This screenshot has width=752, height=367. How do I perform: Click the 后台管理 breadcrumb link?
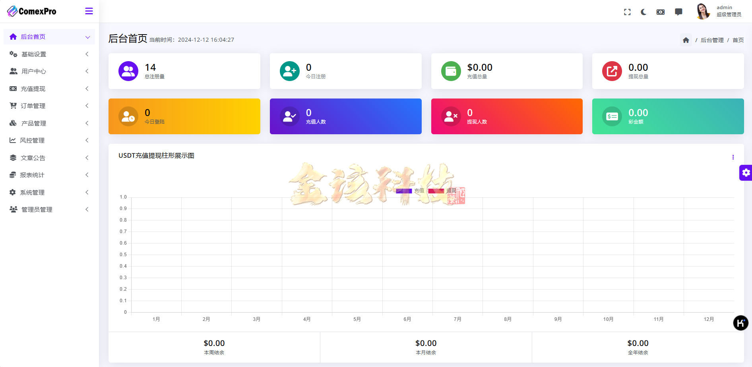pyautogui.click(x=712, y=40)
